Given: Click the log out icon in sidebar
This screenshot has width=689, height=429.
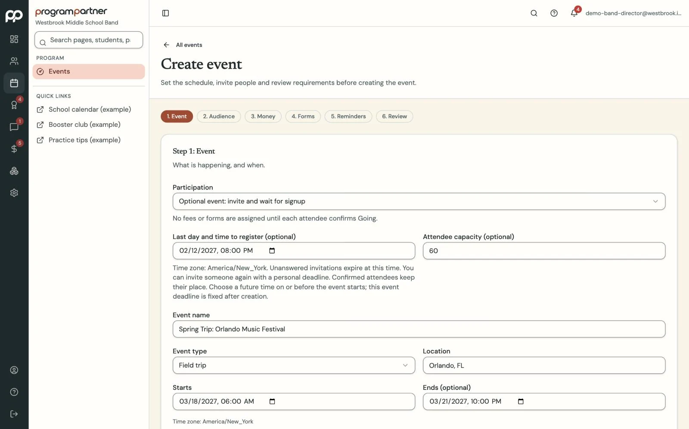Looking at the screenshot, I should pyautogui.click(x=14, y=414).
